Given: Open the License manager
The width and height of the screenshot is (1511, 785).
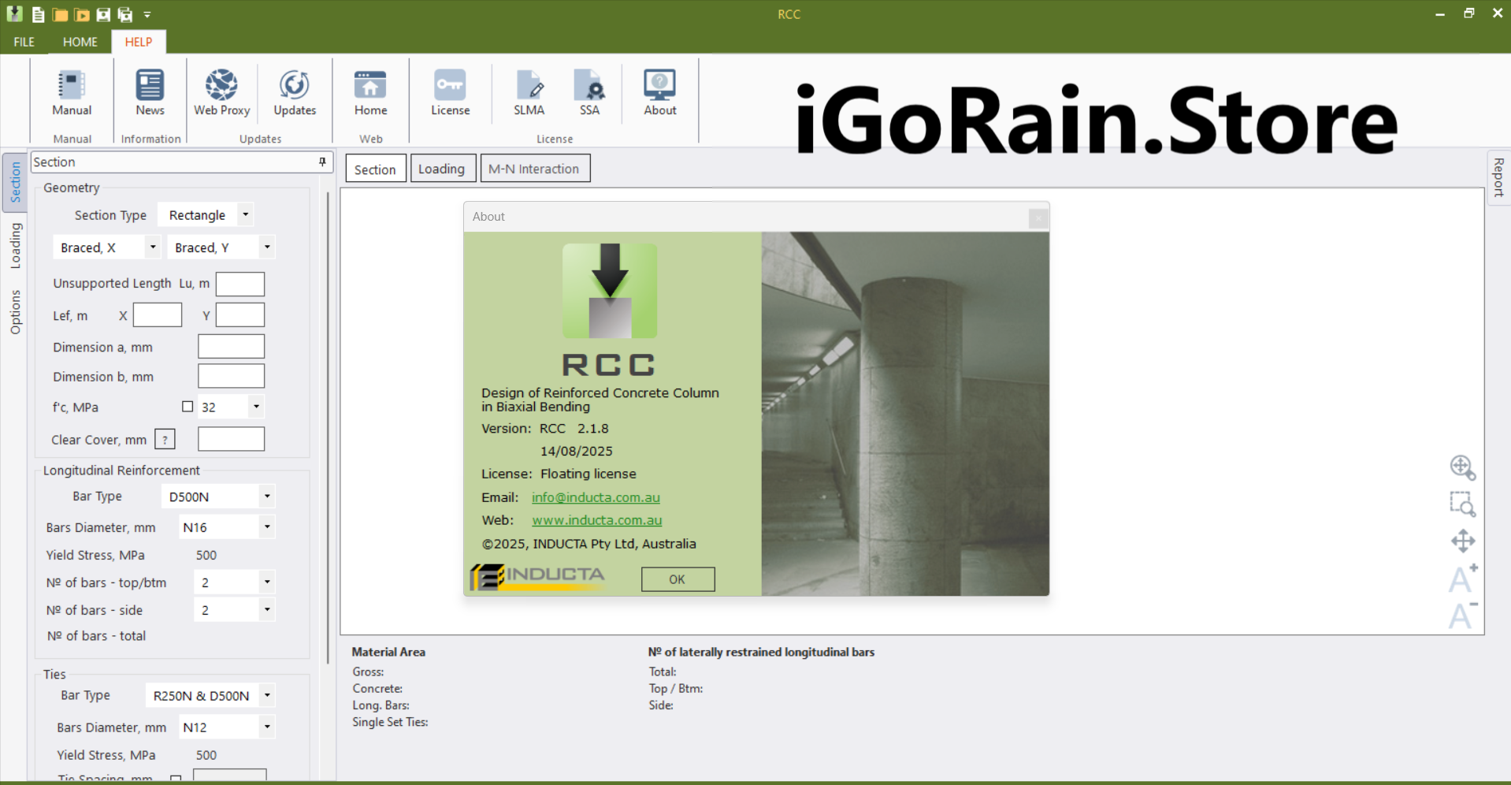Looking at the screenshot, I should coord(450,92).
